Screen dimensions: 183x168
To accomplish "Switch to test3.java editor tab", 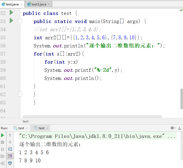I will [x=39, y=4].
